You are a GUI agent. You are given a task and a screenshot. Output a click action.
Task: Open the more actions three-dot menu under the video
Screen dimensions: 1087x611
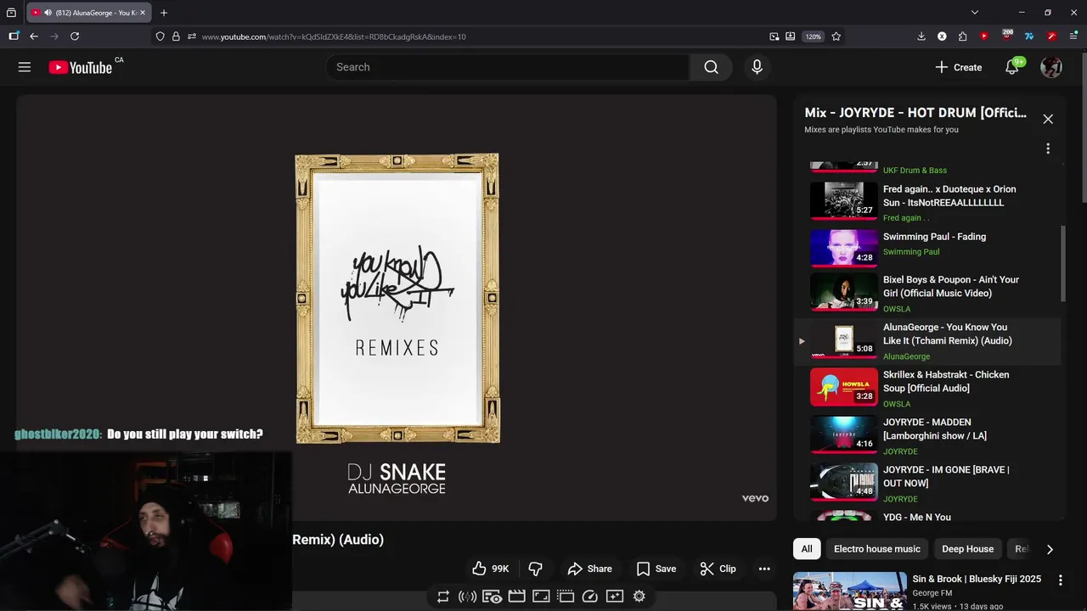pyautogui.click(x=764, y=569)
